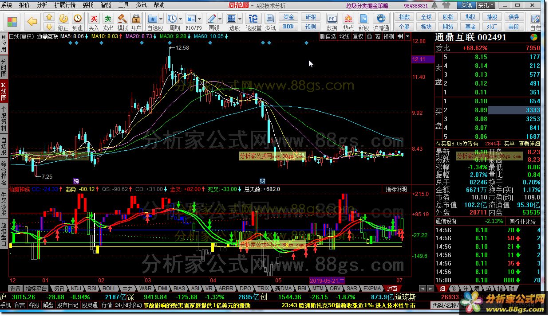The width and height of the screenshot is (549, 316).
Task: Toggle the 复权 adjustment option
Action: [358, 37]
